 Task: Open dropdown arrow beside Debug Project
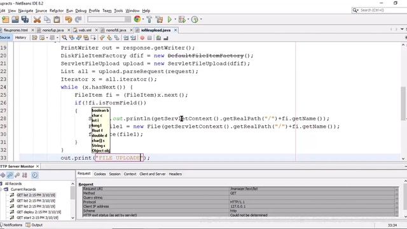(188, 19)
